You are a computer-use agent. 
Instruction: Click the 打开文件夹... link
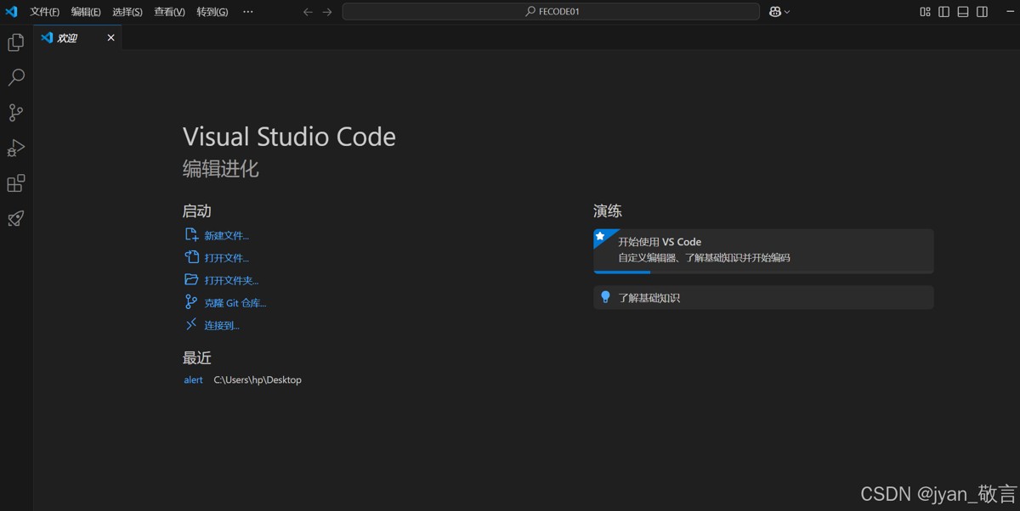click(231, 280)
